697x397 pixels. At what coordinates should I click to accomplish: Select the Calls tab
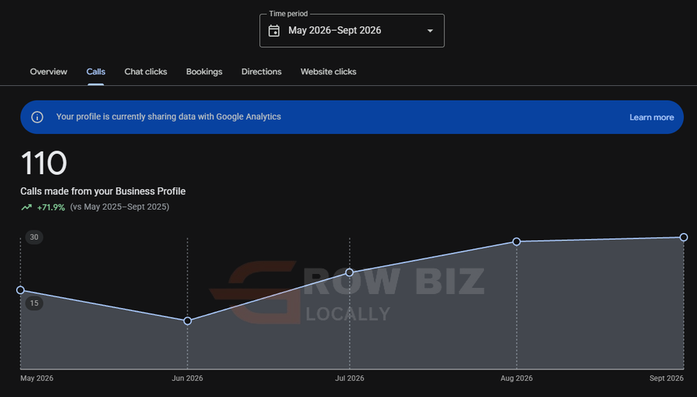[x=95, y=71]
